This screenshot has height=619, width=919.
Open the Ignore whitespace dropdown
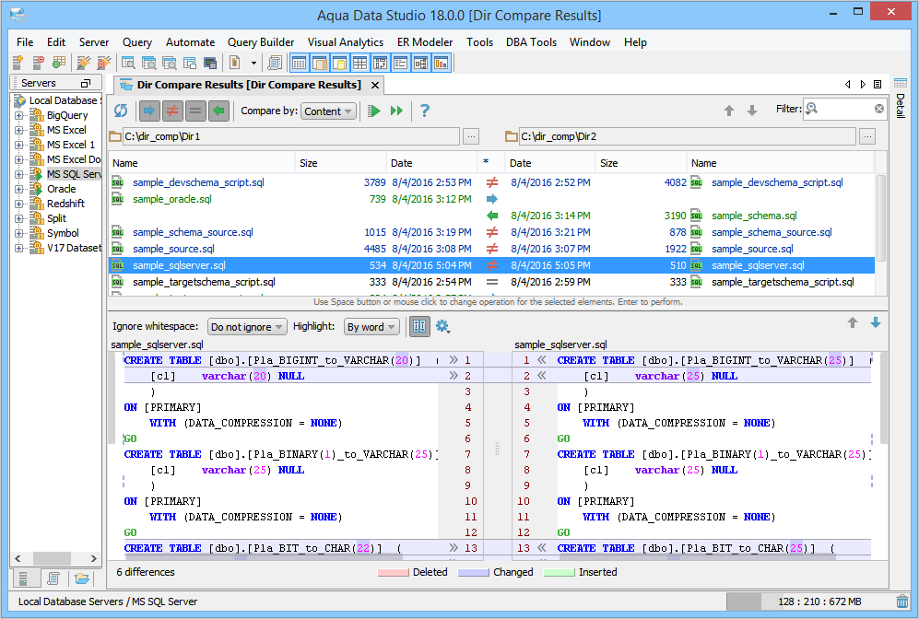tap(248, 327)
